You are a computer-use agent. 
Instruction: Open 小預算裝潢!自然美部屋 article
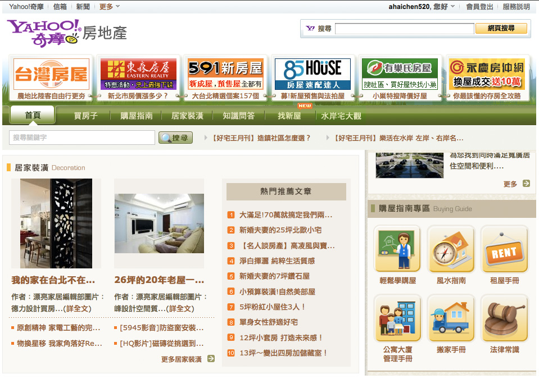(x=278, y=291)
